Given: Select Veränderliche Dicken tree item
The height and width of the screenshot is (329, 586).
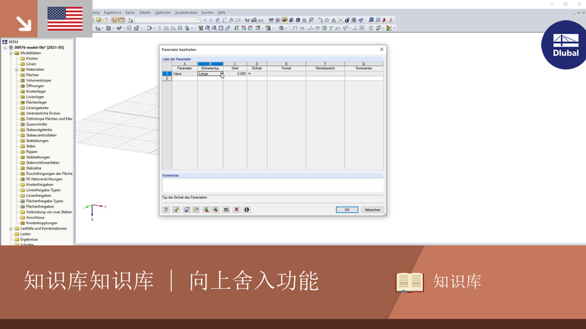Looking at the screenshot, I should [x=43, y=114].
